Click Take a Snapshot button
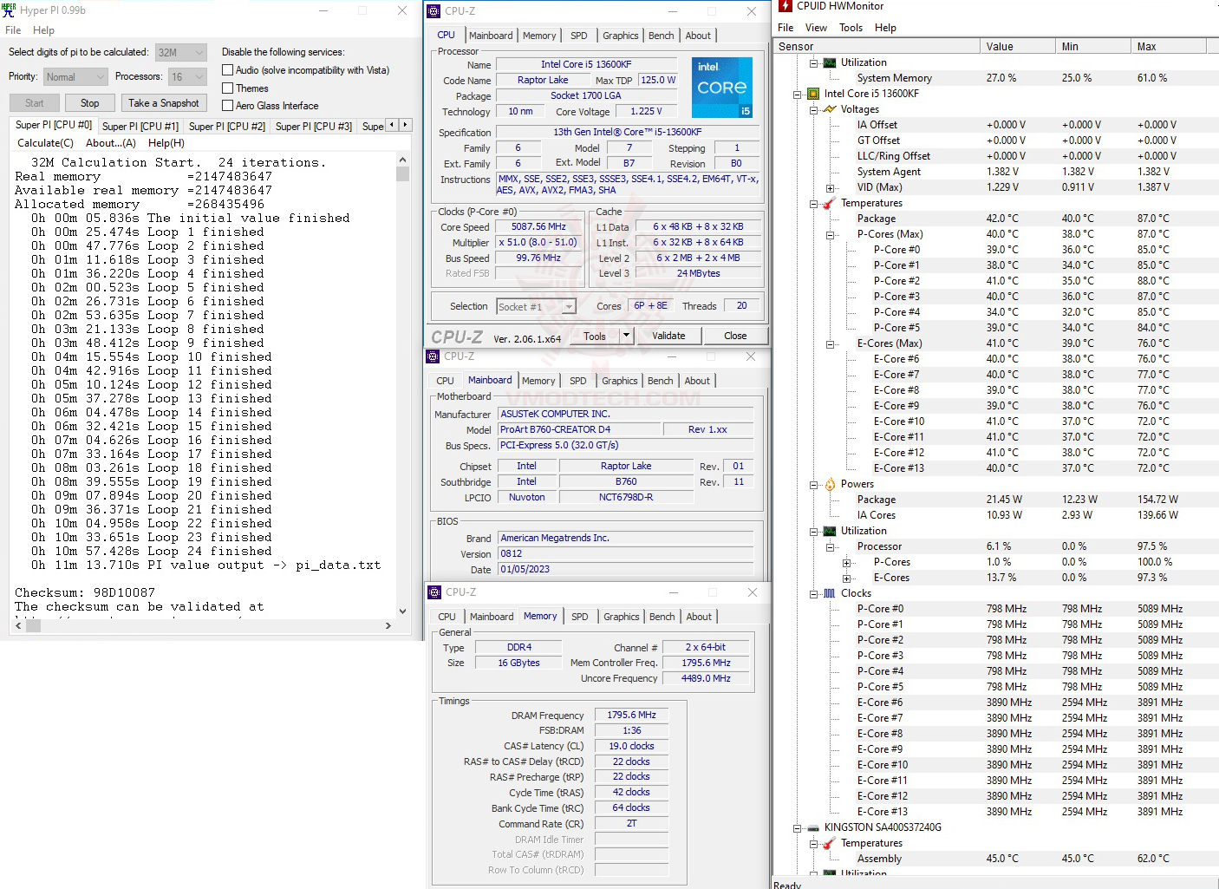This screenshot has width=1219, height=889. click(x=164, y=103)
